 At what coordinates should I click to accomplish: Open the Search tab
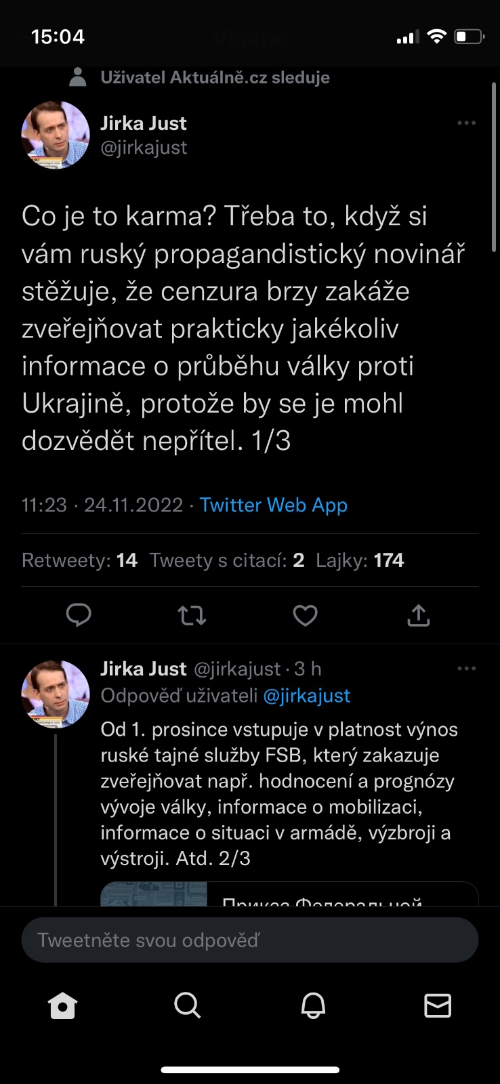tap(188, 1005)
